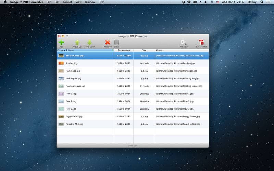Select the Flow 3.jpg file name

(71, 109)
